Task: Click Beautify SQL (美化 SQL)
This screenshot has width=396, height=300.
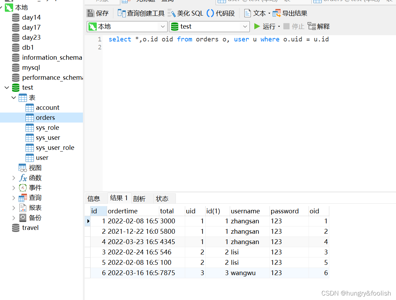Action: pyautogui.click(x=185, y=13)
